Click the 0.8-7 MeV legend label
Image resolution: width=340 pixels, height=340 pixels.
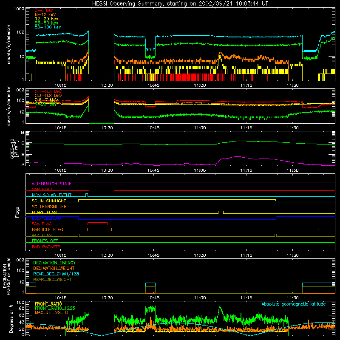click(46, 100)
